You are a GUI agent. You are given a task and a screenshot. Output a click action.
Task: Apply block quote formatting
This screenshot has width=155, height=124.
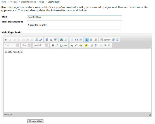(109, 45)
